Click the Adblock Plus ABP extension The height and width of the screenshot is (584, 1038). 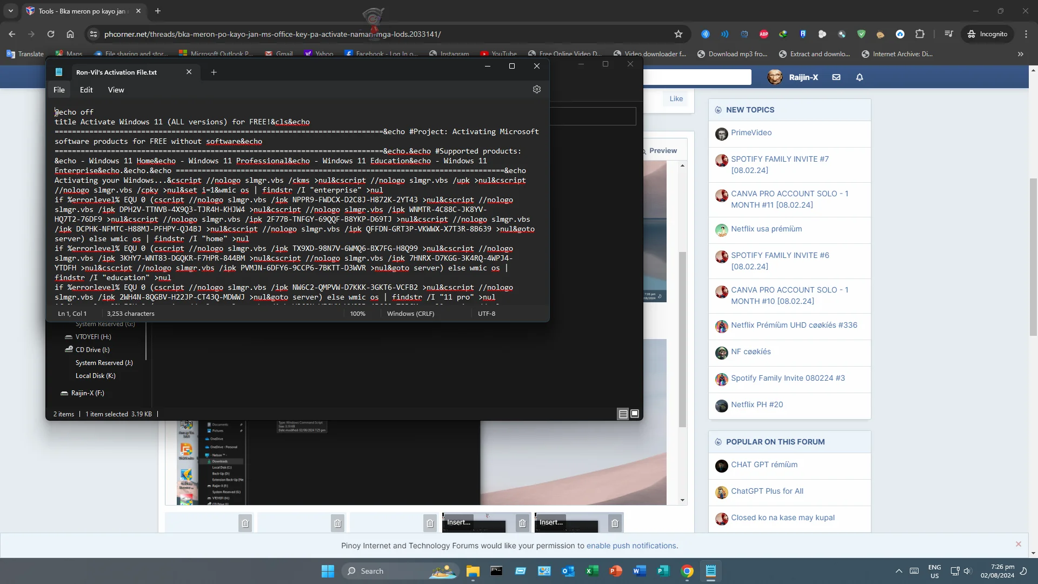(763, 34)
